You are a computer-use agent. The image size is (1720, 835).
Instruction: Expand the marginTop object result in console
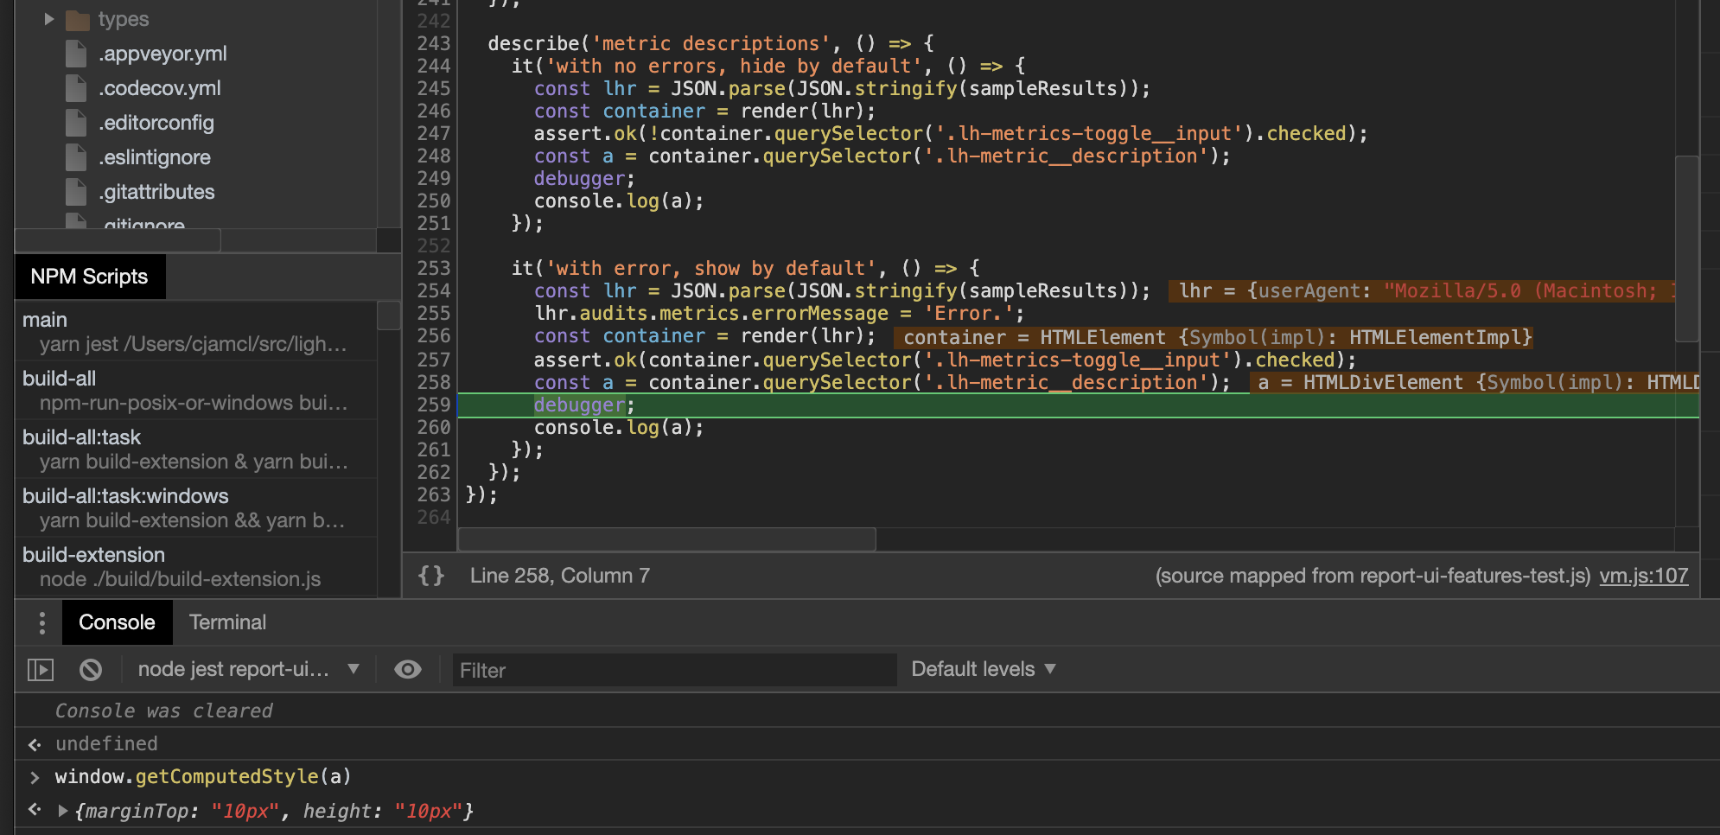(x=63, y=811)
